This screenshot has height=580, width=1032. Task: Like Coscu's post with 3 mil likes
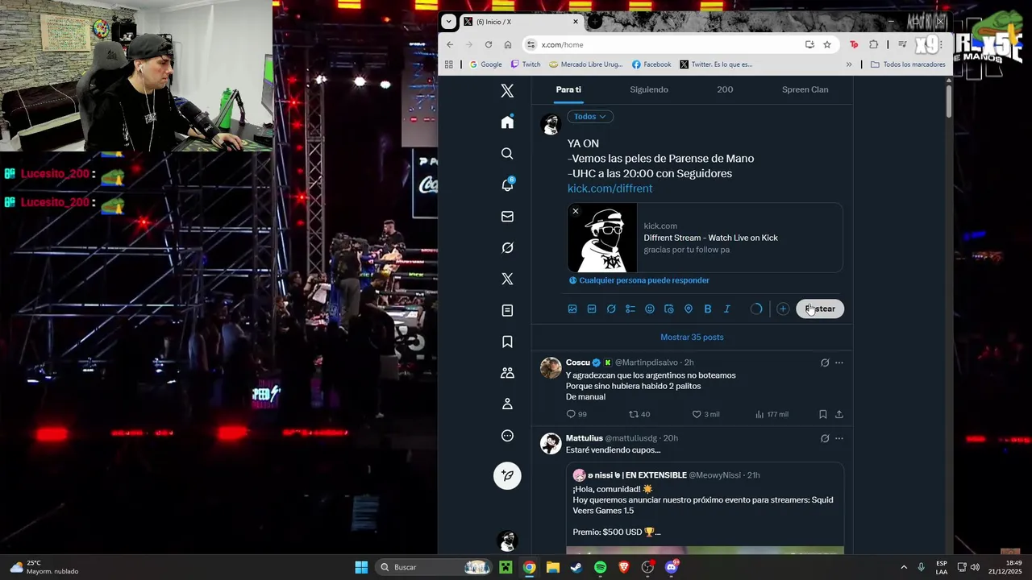[x=705, y=414]
